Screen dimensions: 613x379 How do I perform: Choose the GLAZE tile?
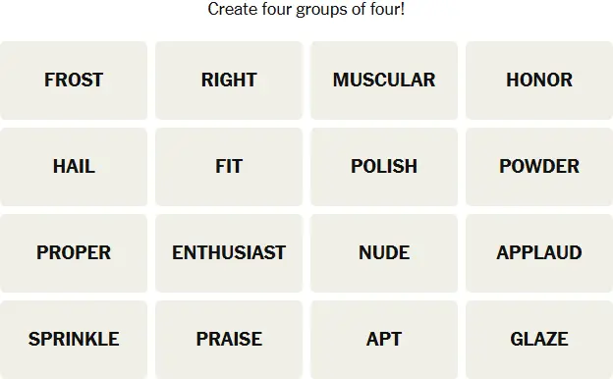(539, 340)
